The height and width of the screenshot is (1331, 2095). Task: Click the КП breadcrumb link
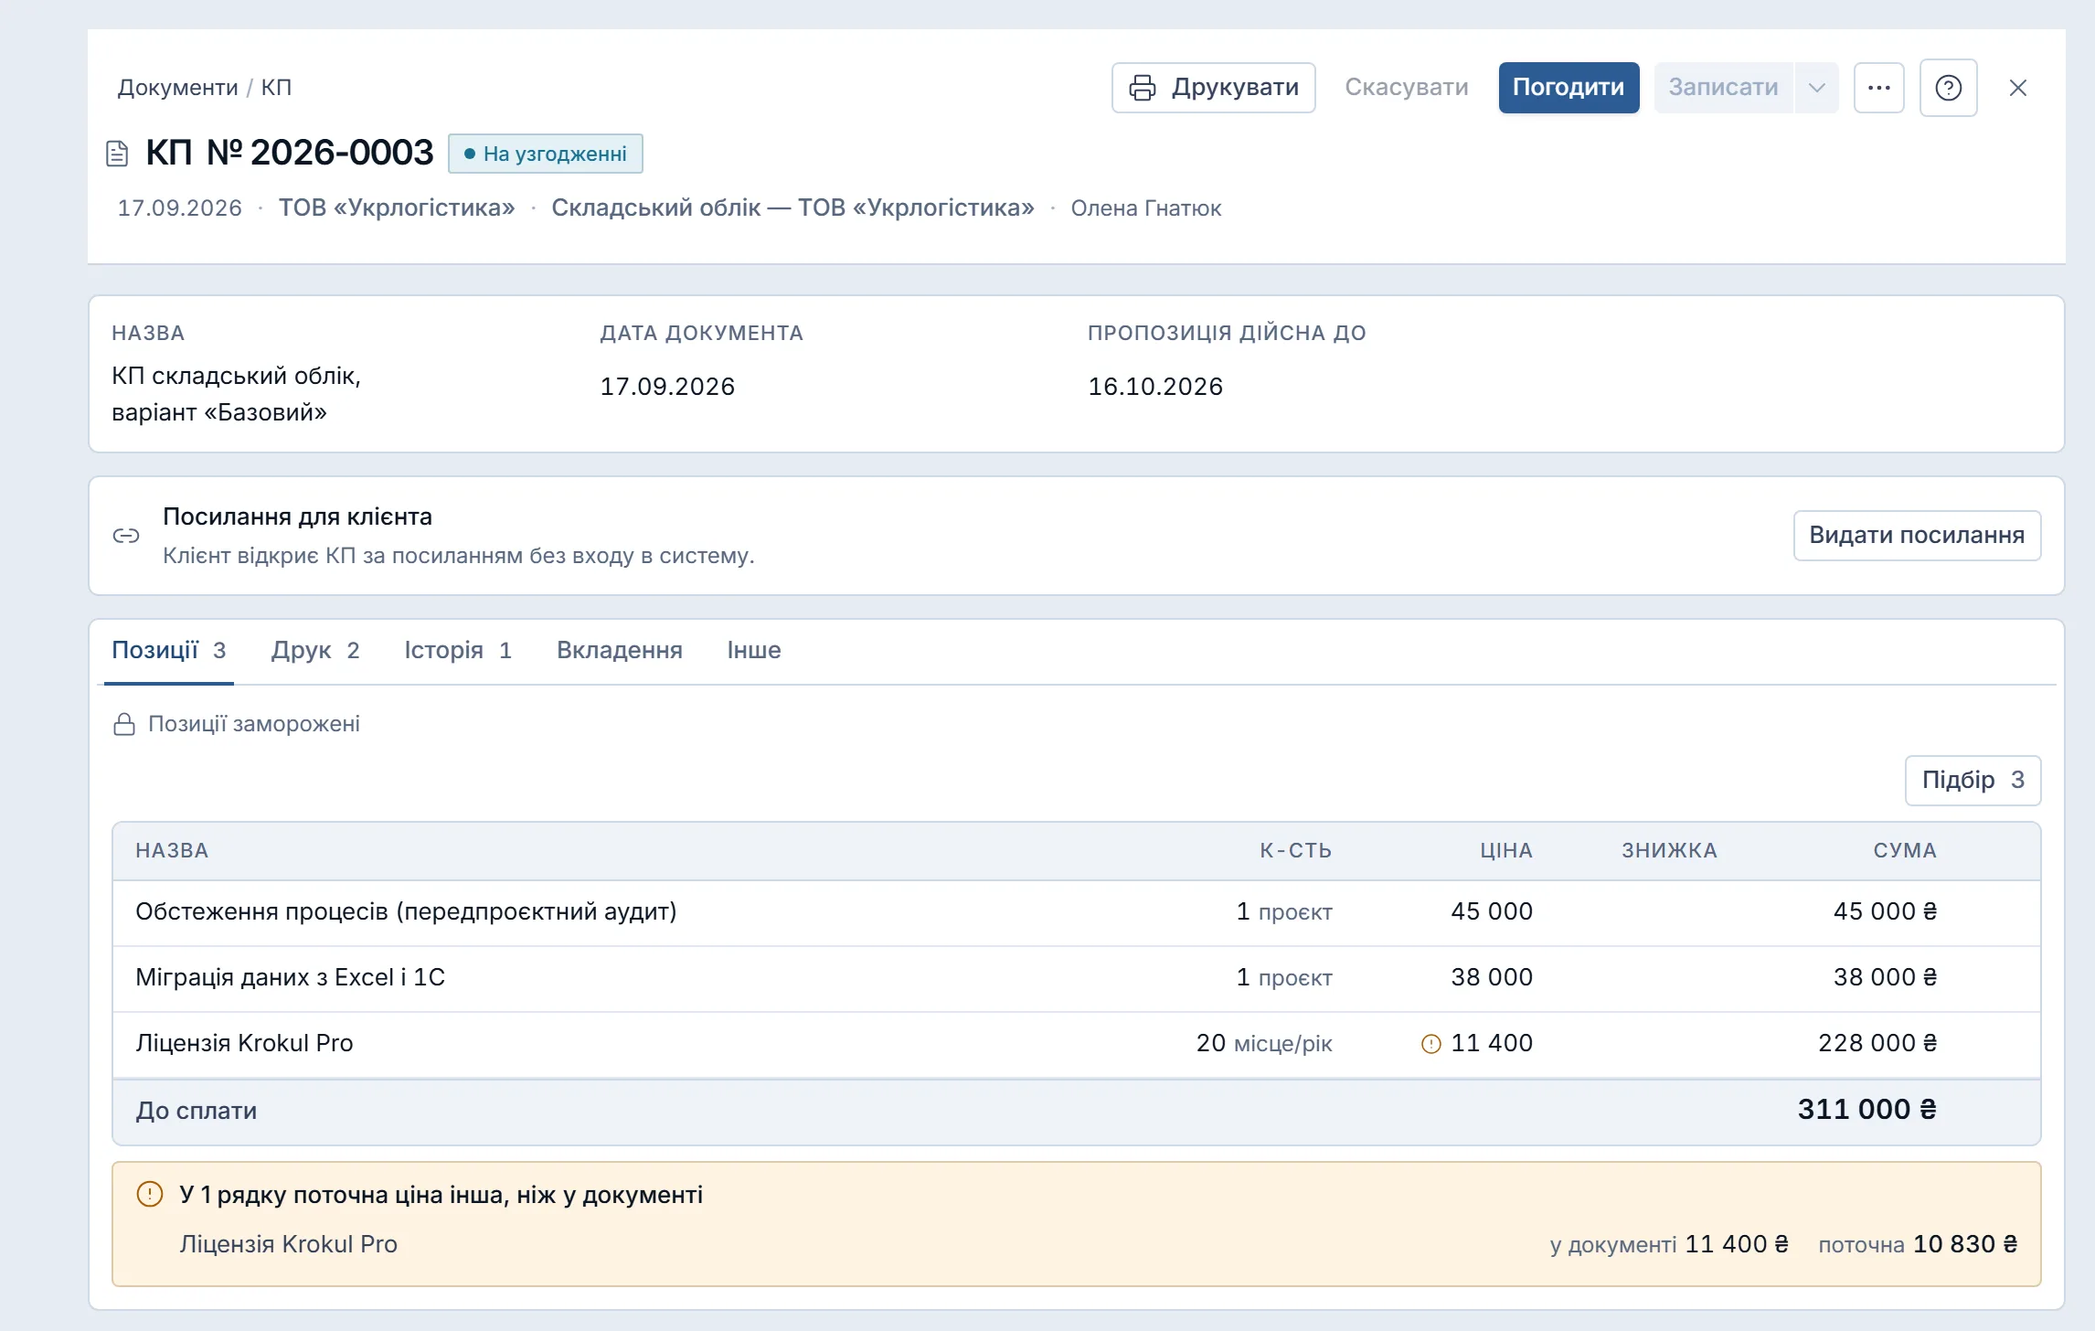click(x=276, y=88)
